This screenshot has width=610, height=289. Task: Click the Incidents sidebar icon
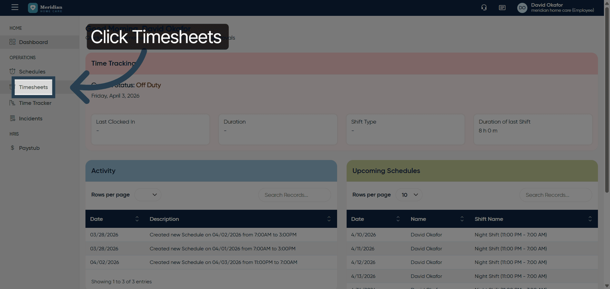pyautogui.click(x=12, y=119)
